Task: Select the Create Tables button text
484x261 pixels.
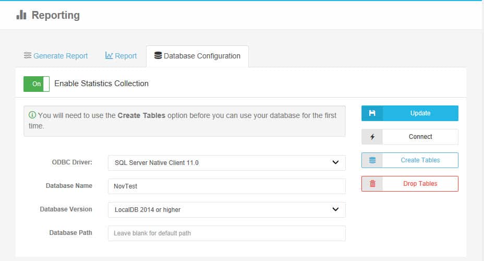Action: 420,160
